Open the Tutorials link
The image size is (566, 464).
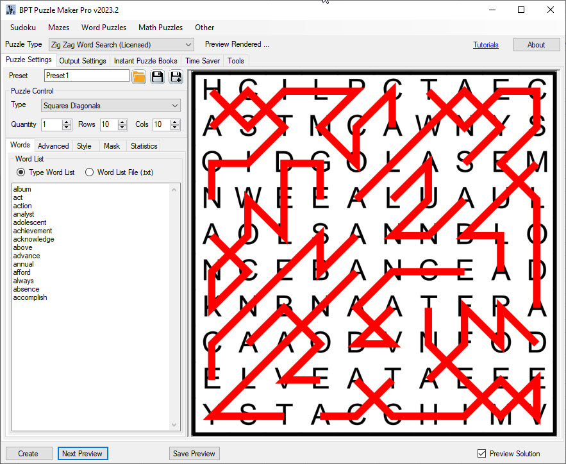tap(486, 44)
